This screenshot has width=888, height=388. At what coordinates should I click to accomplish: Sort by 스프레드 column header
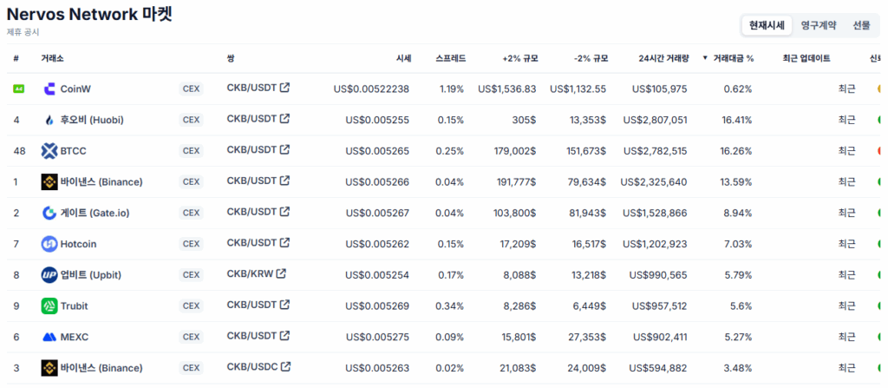(451, 58)
